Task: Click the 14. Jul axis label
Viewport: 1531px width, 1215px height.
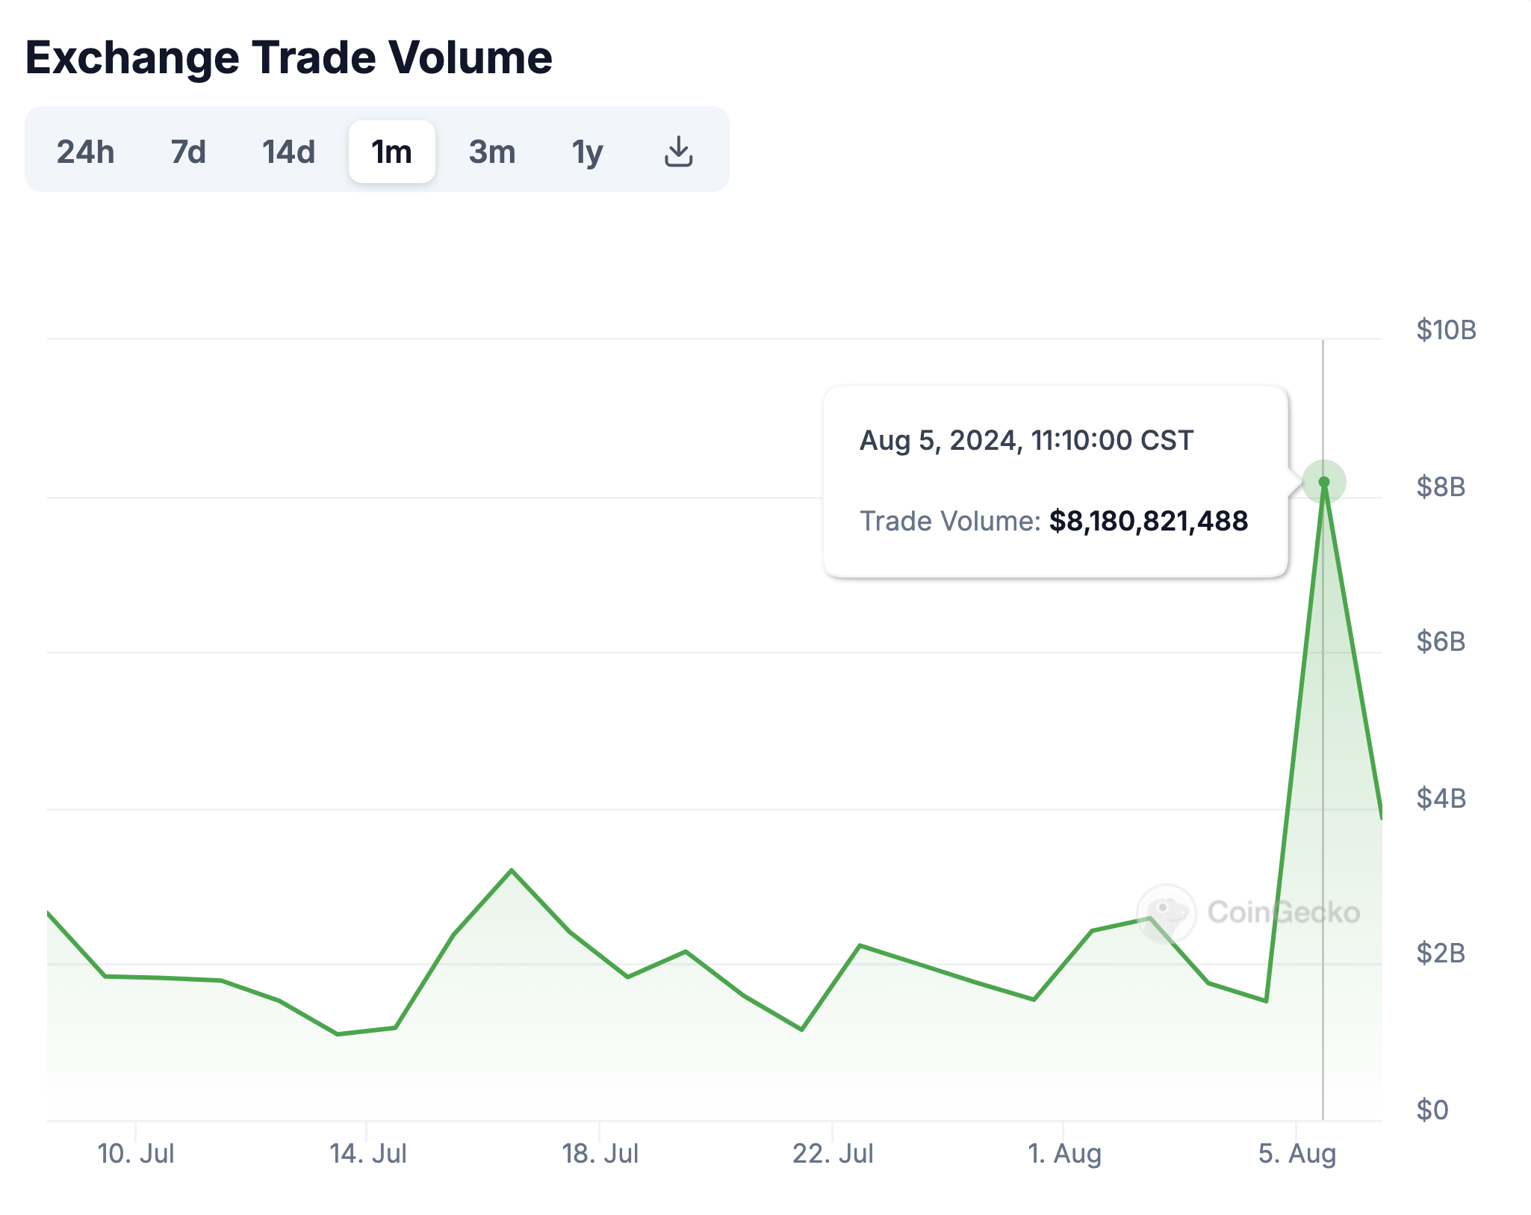Action: [368, 1153]
